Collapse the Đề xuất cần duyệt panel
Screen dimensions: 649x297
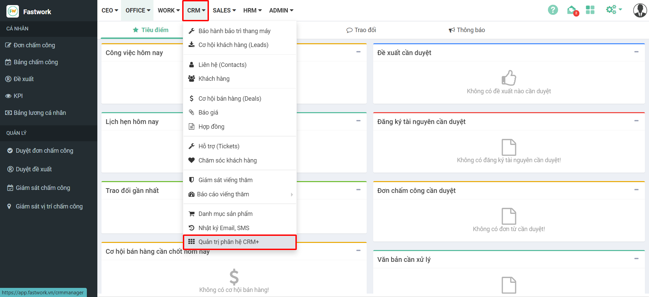(x=636, y=52)
